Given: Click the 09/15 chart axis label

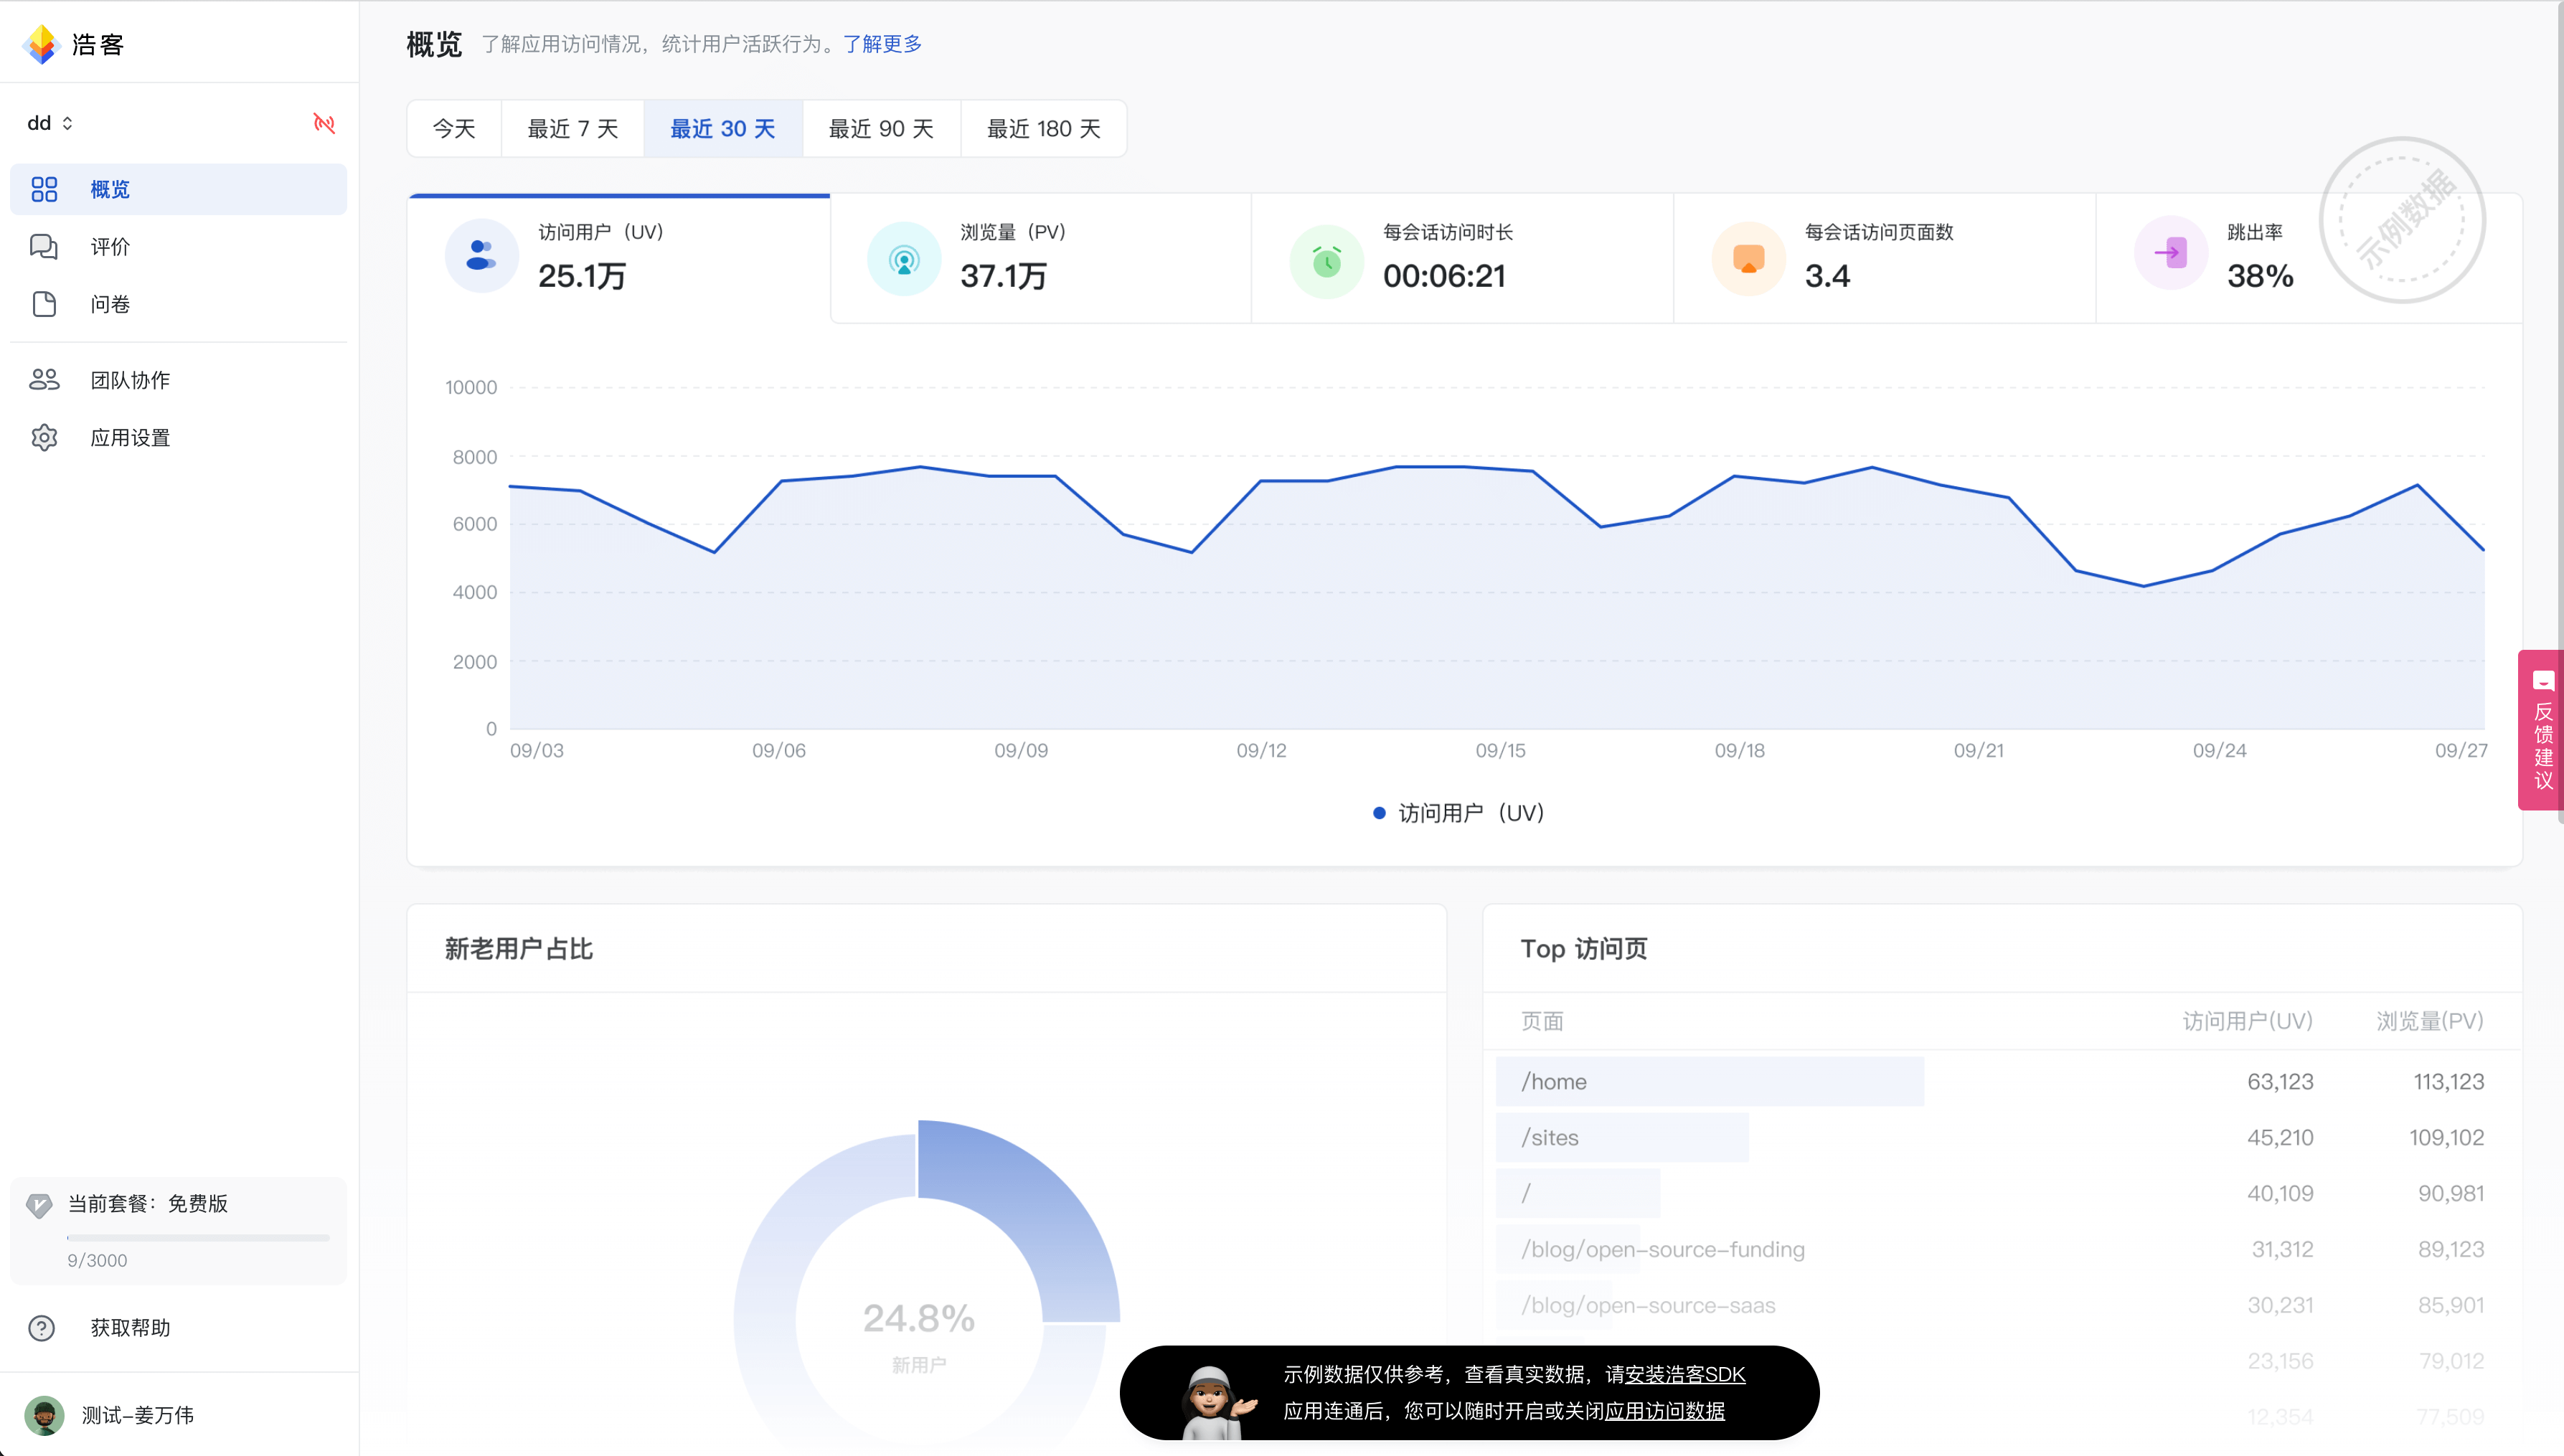Looking at the screenshot, I should point(1501,750).
